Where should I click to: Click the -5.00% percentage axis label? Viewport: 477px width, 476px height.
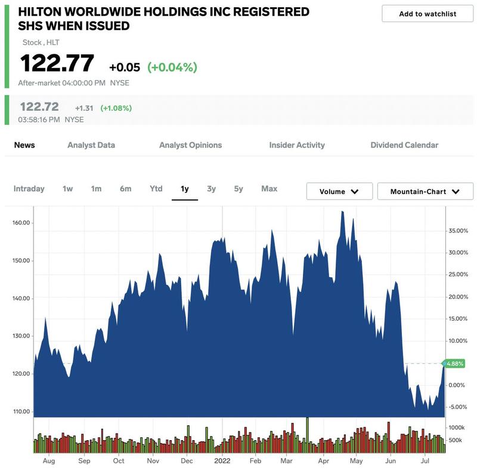click(x=457, y=407)
